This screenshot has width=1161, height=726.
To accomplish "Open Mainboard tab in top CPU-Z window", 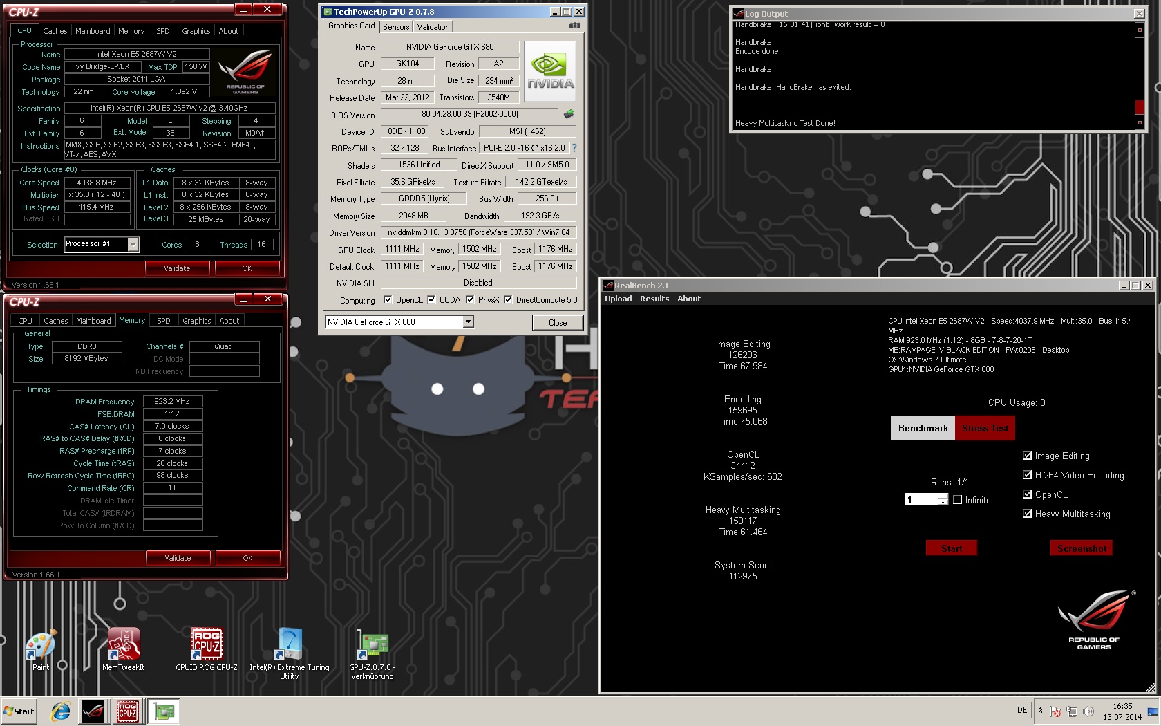I will (x=93, y=31).
